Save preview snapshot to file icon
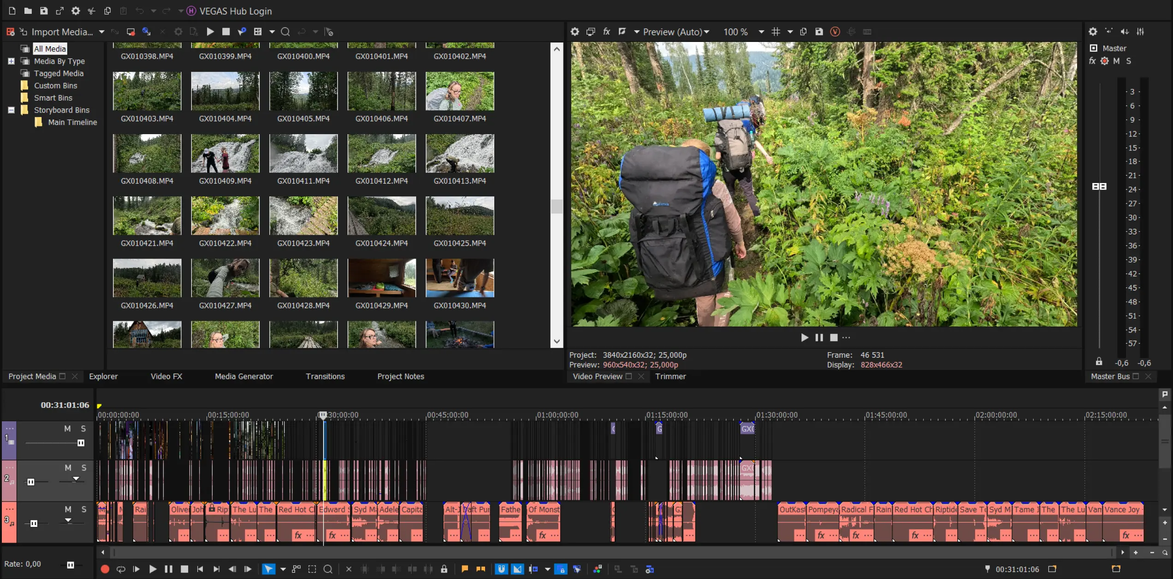The image size is (1173, 579). (819, 31)
